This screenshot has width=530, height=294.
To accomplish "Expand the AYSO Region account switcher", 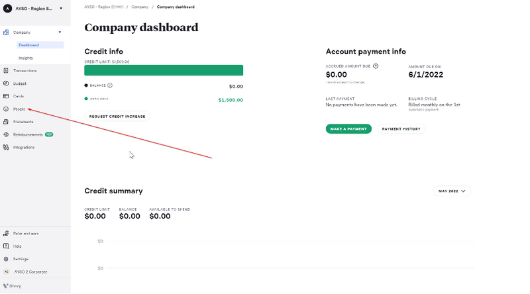I will [x=60, y=9].
